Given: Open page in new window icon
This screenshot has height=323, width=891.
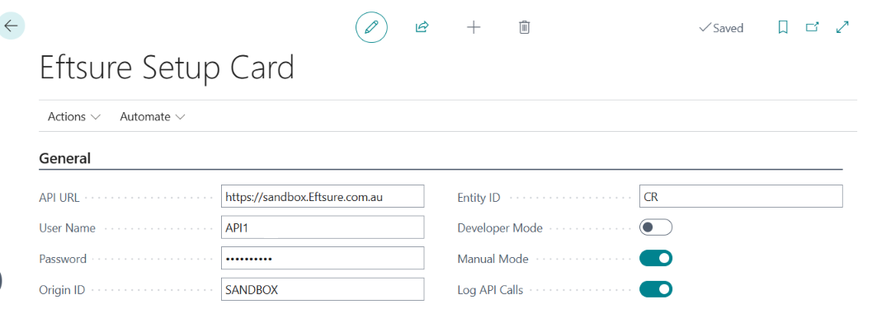Looking at the screenshot, I should [813, 26].
